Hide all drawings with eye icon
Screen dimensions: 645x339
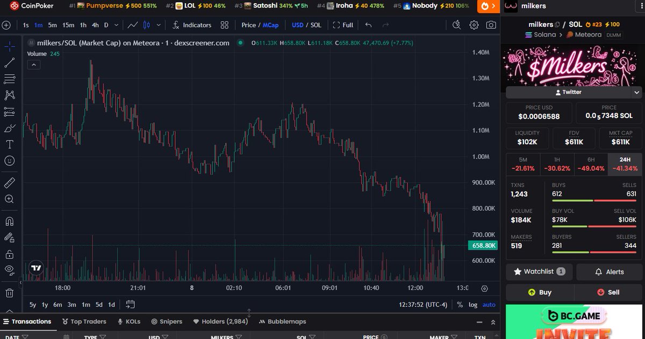(x=9, y=270)
